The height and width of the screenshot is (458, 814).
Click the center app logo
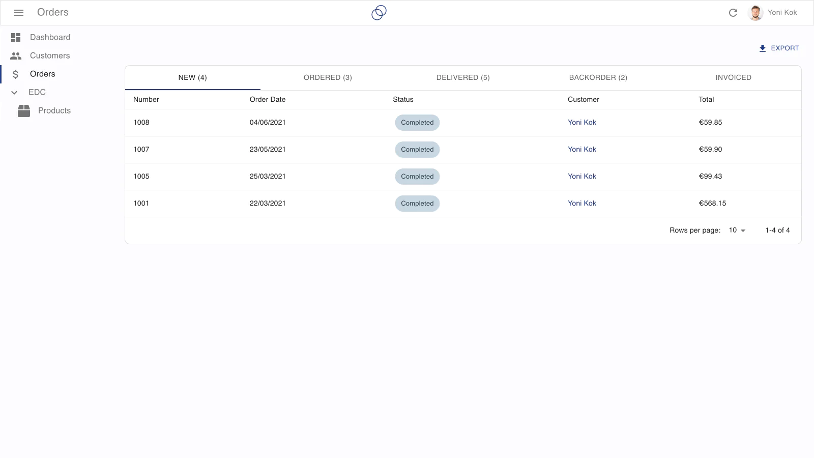click(x=379, y=13)
